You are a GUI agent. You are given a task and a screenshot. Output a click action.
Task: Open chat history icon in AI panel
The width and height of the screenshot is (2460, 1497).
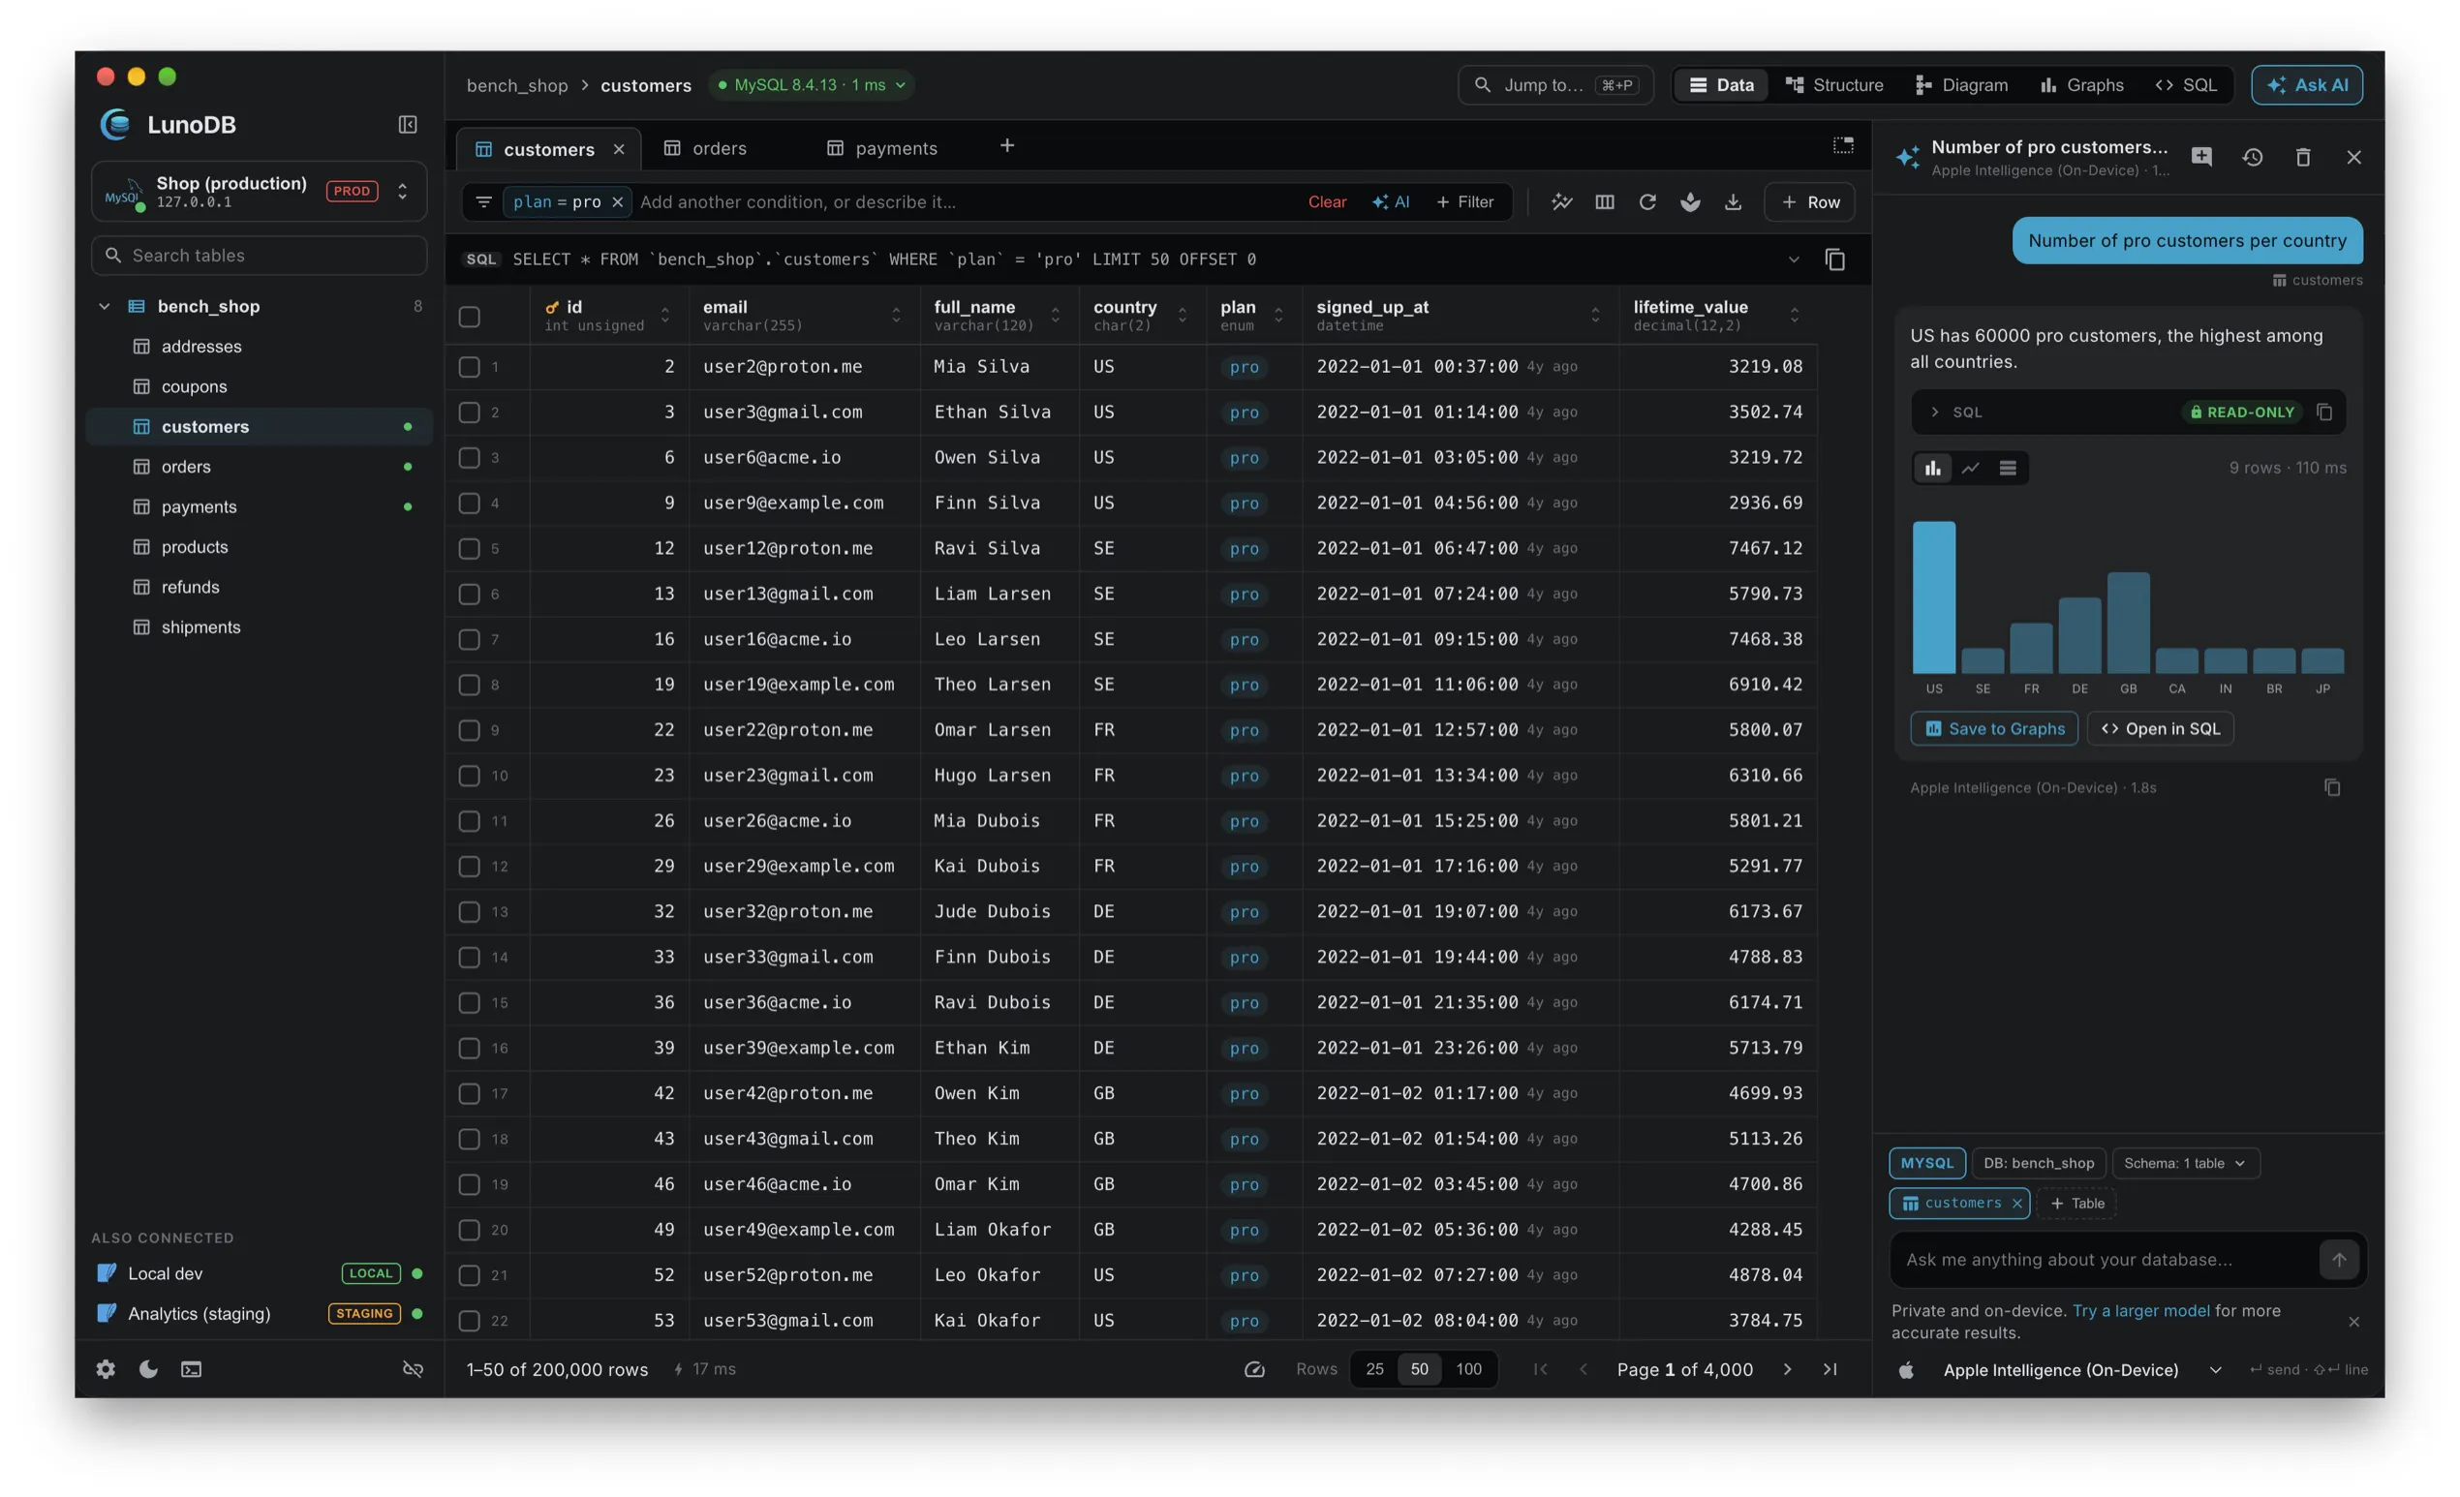click(x=2253, y=157)
